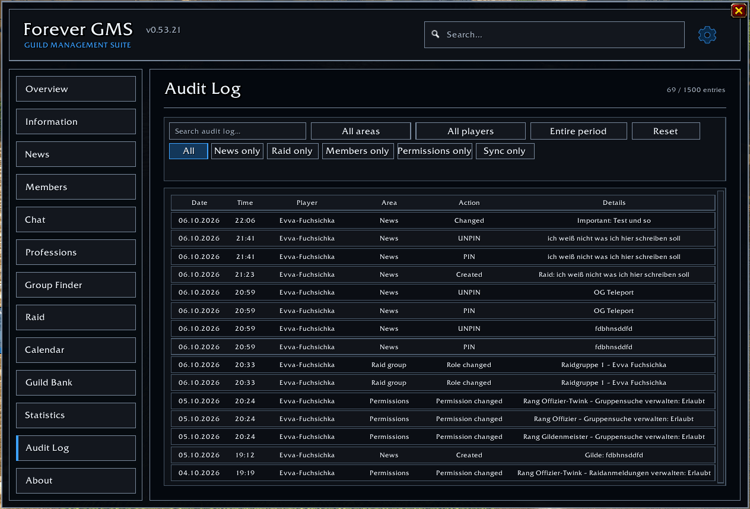Viewport: 750px width, 509px height.
Task: Click the Search audit log field
Action: point(237,131)
